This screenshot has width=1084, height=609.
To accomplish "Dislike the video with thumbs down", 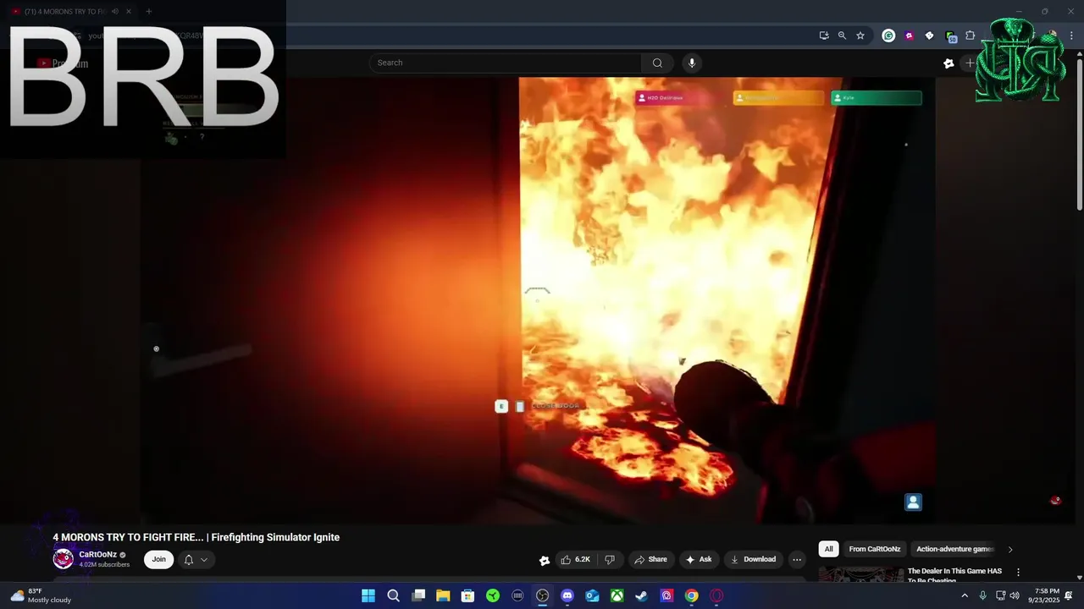I will pos(609,559).
